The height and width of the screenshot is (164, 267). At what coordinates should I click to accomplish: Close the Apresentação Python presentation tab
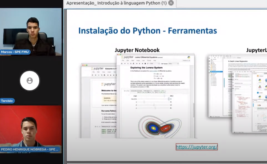pyautogui.click(x=171, y=3)
